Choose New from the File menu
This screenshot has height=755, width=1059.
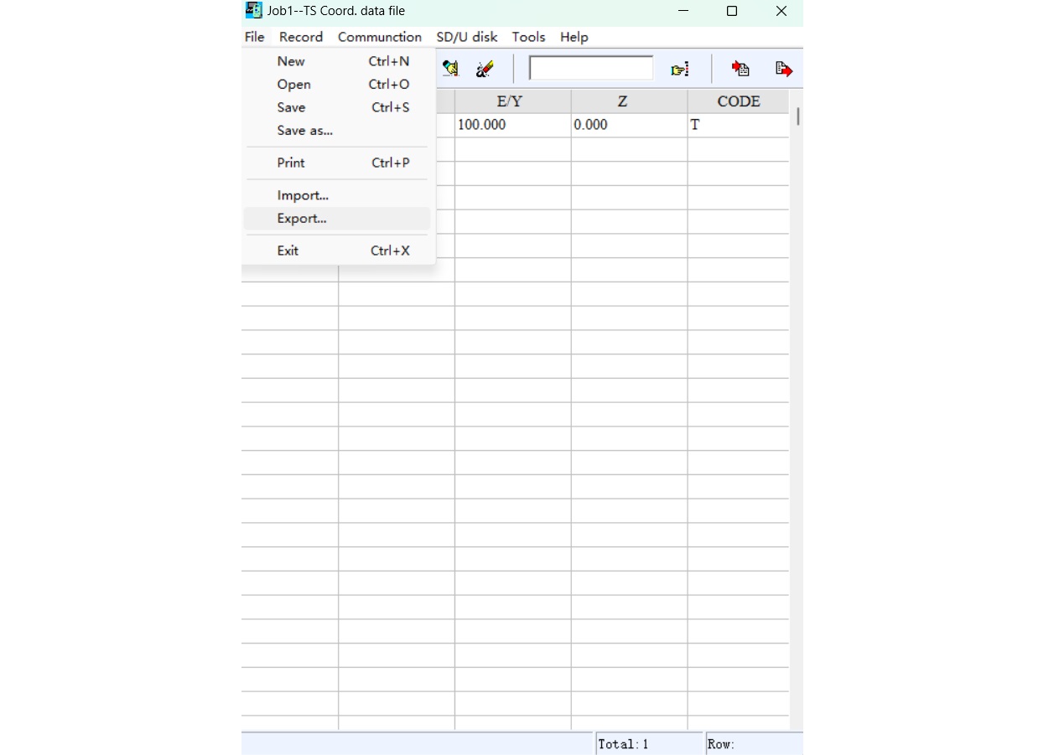tap(291, 61)
